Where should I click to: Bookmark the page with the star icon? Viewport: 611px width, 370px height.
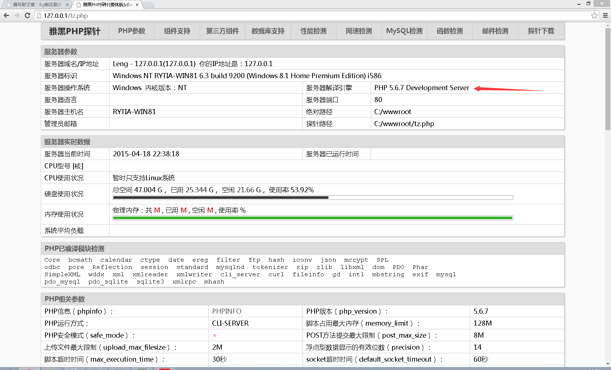click(x=594, y=16)
